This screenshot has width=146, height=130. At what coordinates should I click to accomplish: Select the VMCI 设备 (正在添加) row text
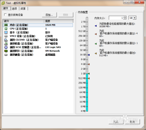[x=22, y=36]
